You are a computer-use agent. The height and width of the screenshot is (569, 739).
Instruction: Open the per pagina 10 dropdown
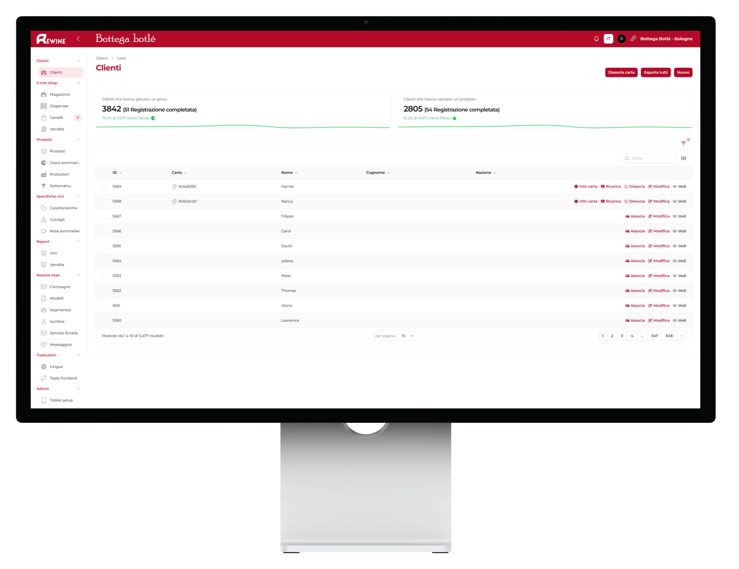(407, 336)
